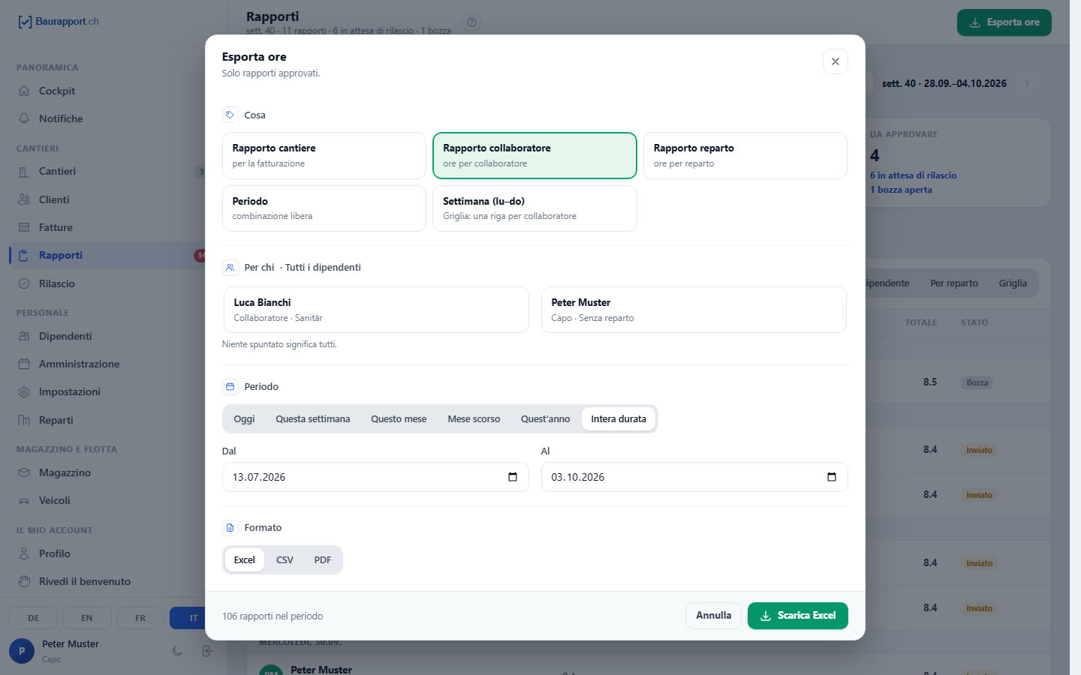Viewport: 1081px width, 675px height.
Task: Choose the Intera durata period tab
Action: pos(619,419)
